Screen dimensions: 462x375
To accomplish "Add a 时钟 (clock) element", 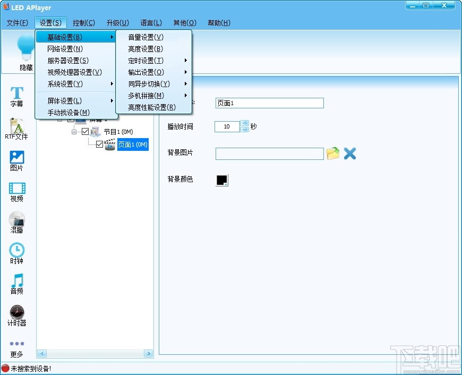I will click(16, 254).
